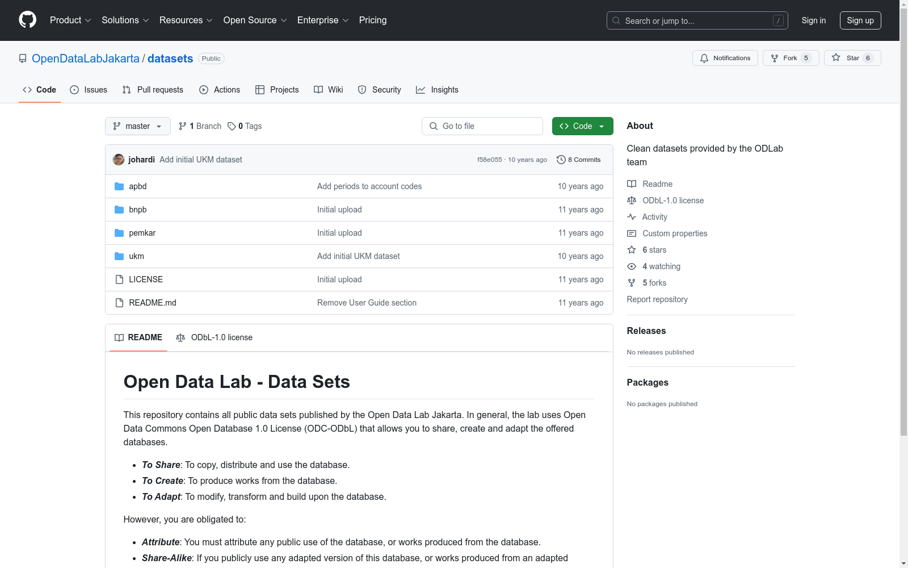Click the Readme book icon in About
908x568 pixels.
[x=632, y=184]
